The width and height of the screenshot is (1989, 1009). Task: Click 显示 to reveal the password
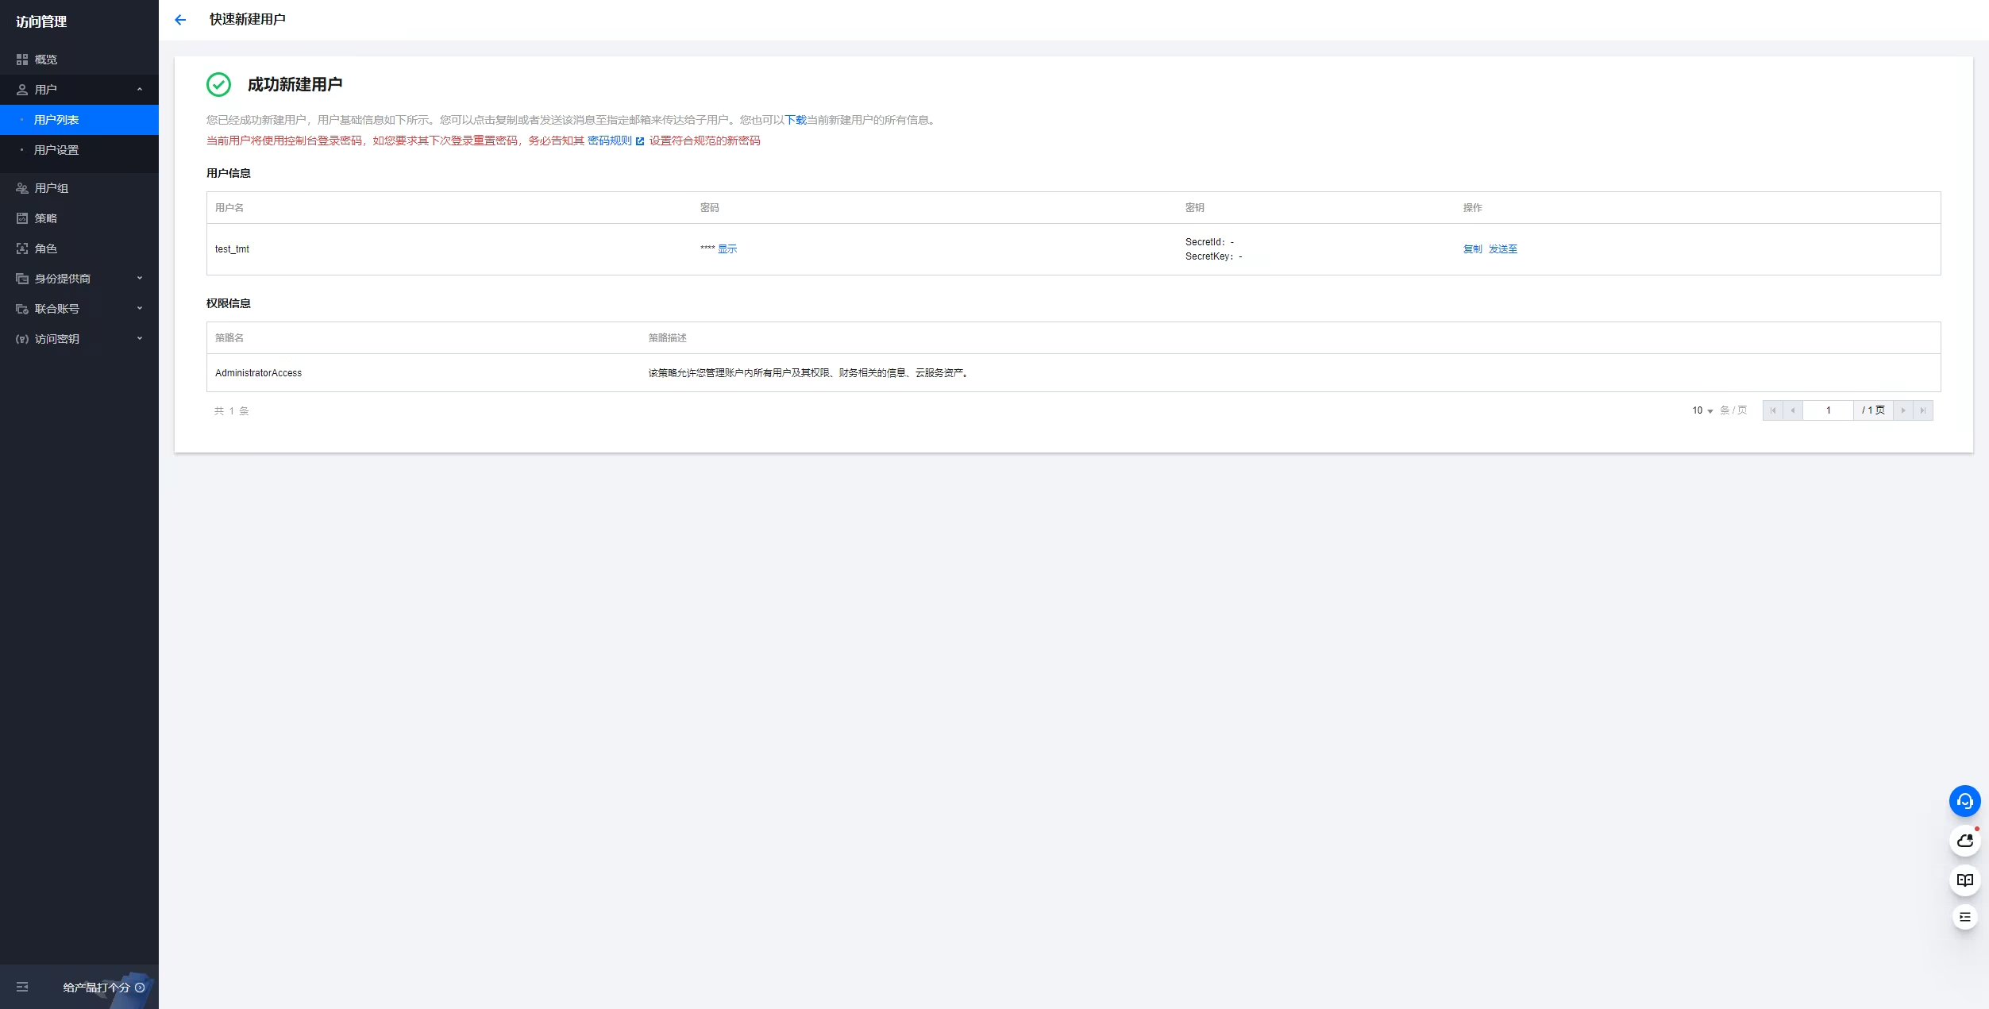point(727,249)
